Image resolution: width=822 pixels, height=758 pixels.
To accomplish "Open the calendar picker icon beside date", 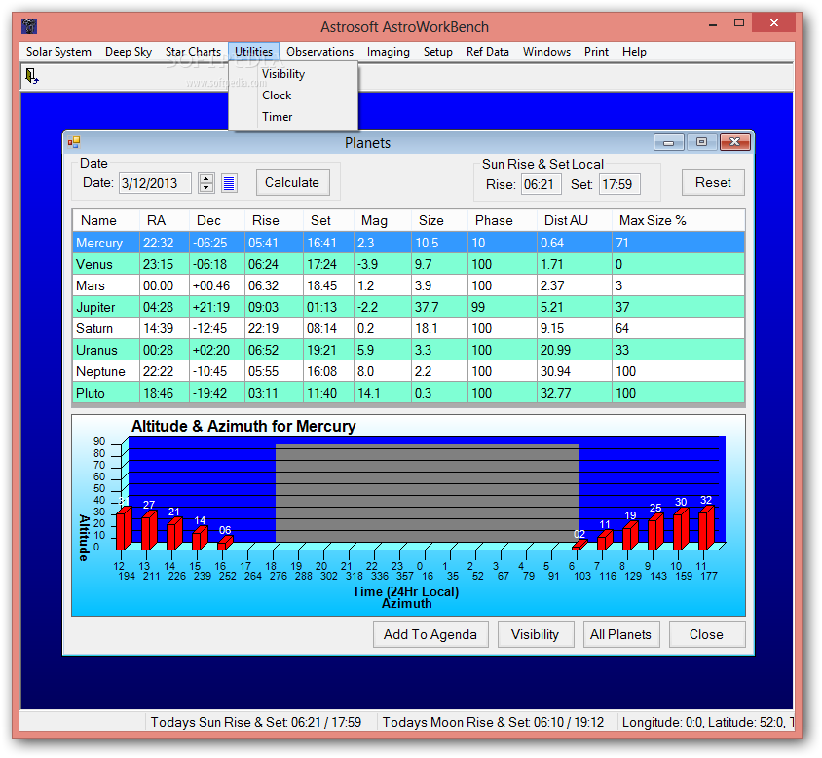I will click(x=229, y=183).
